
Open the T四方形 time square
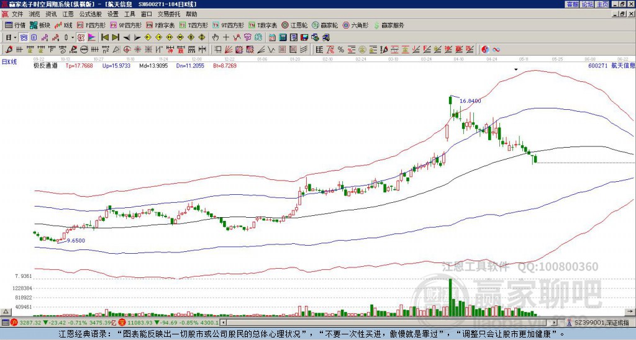193,25
